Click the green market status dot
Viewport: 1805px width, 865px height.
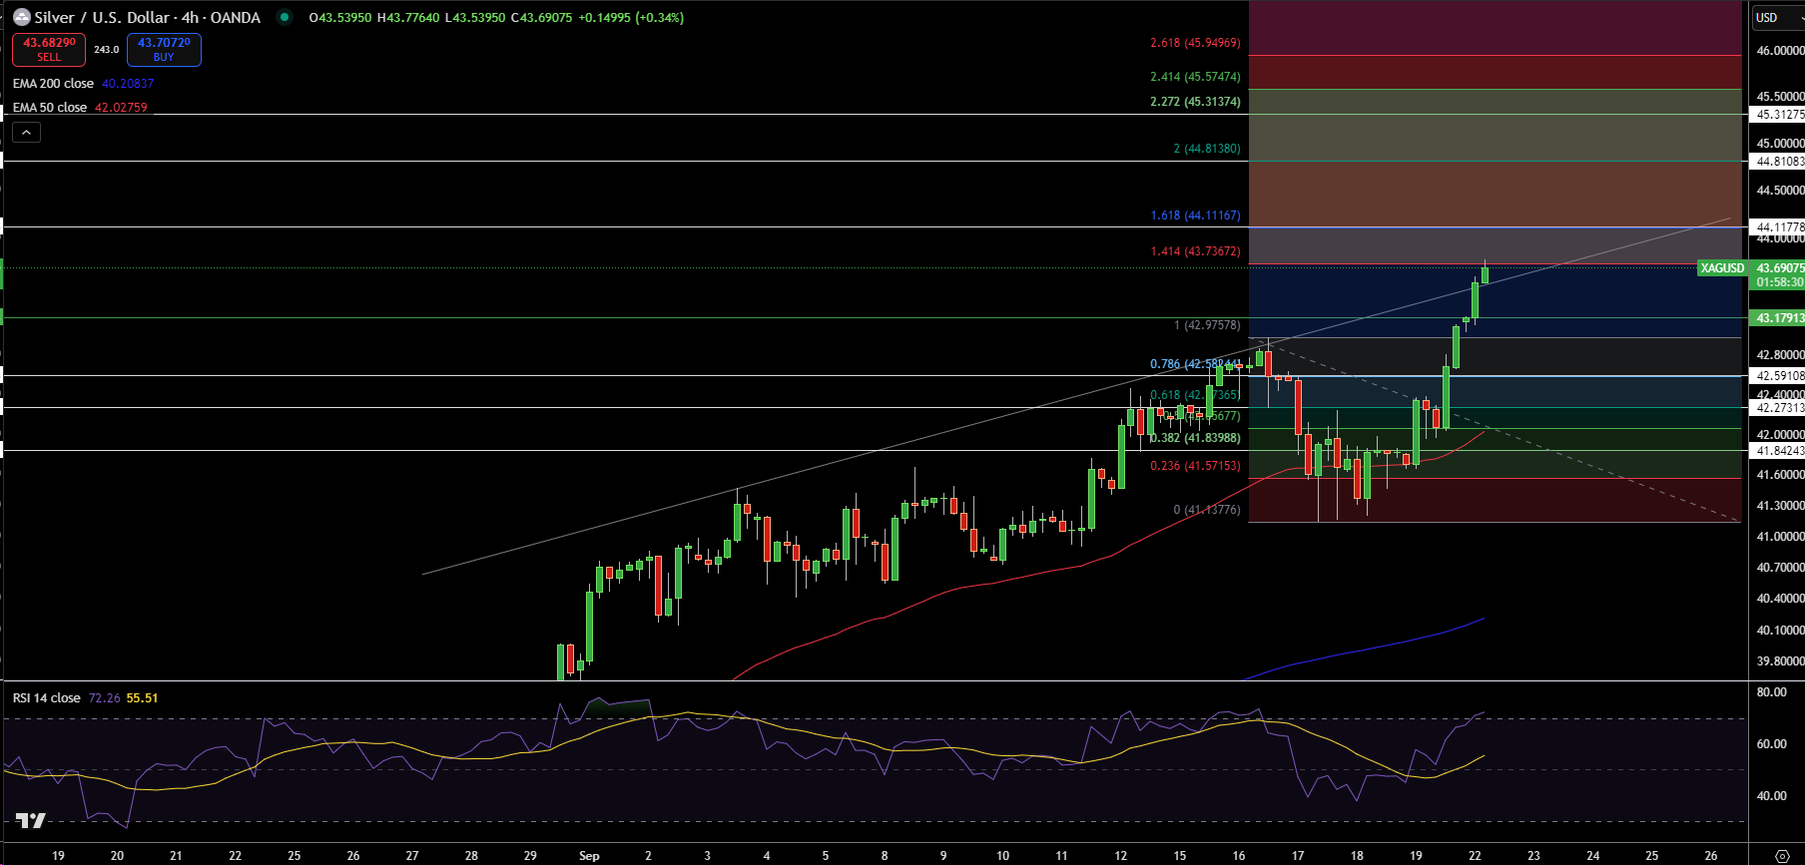tap(286, 17)
